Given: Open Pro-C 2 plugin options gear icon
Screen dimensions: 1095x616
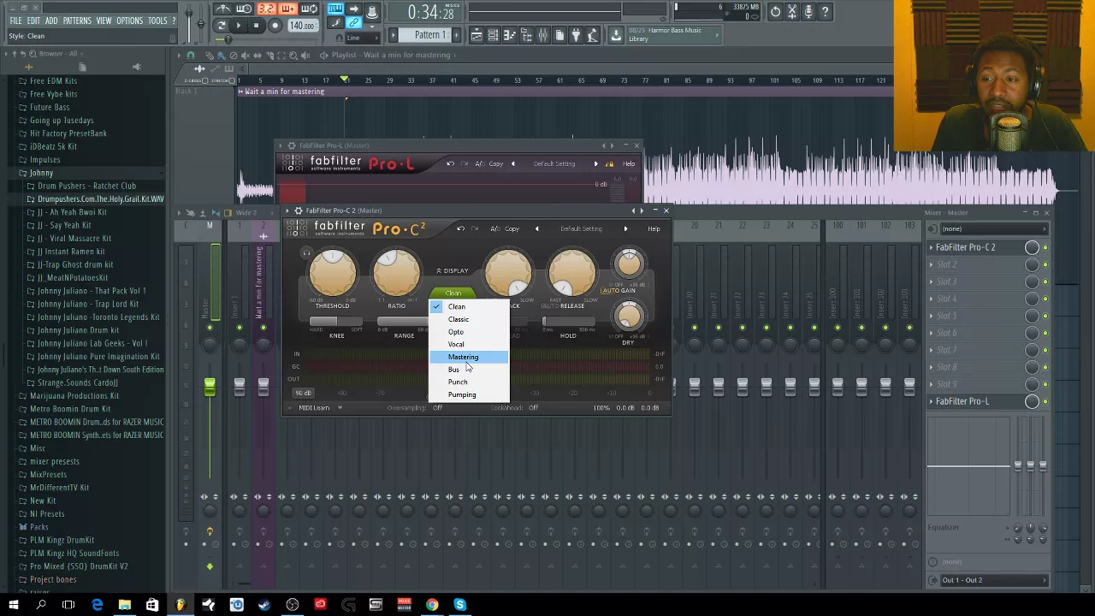Looking at the screenshot, I should [299, 210].
